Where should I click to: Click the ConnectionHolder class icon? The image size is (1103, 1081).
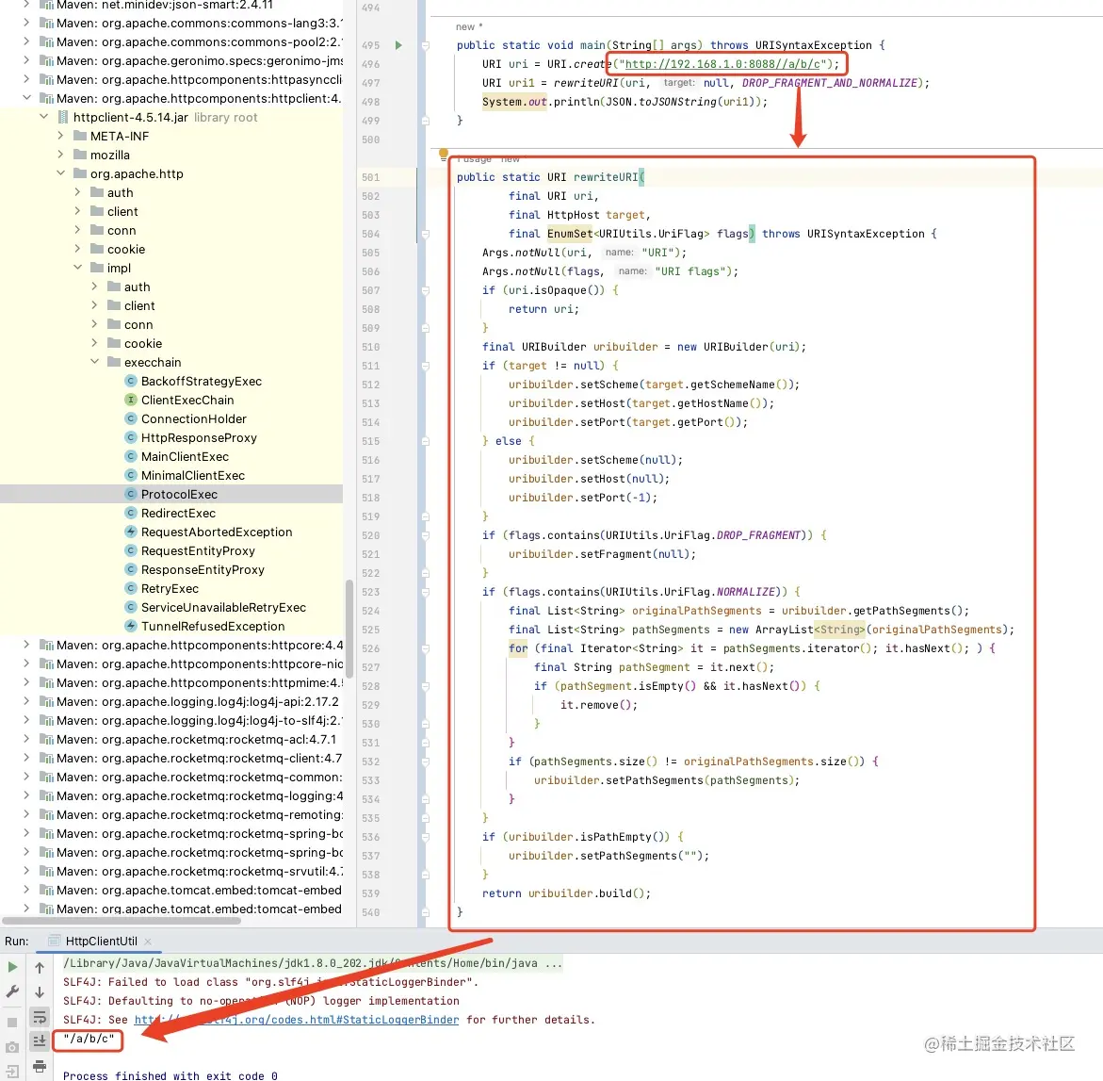tap(130, 418)
